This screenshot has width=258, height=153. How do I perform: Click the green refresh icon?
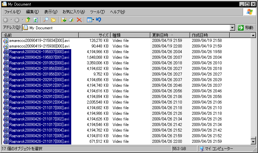click(35, 20)
